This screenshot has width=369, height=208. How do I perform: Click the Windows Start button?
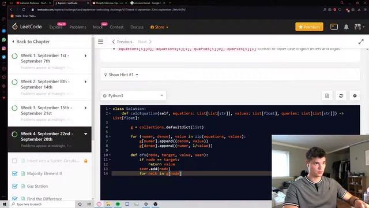point(5,204)
